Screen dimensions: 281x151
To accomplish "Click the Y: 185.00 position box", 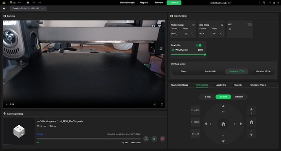I will (195, 122).
